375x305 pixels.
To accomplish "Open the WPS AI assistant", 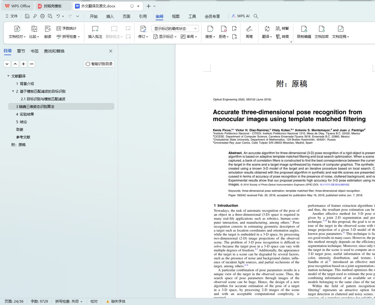I will tap(241, 16).
